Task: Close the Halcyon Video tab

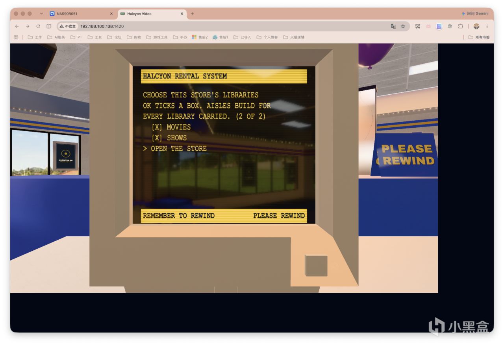Action: pyautogui.click(x=182, y=14)
